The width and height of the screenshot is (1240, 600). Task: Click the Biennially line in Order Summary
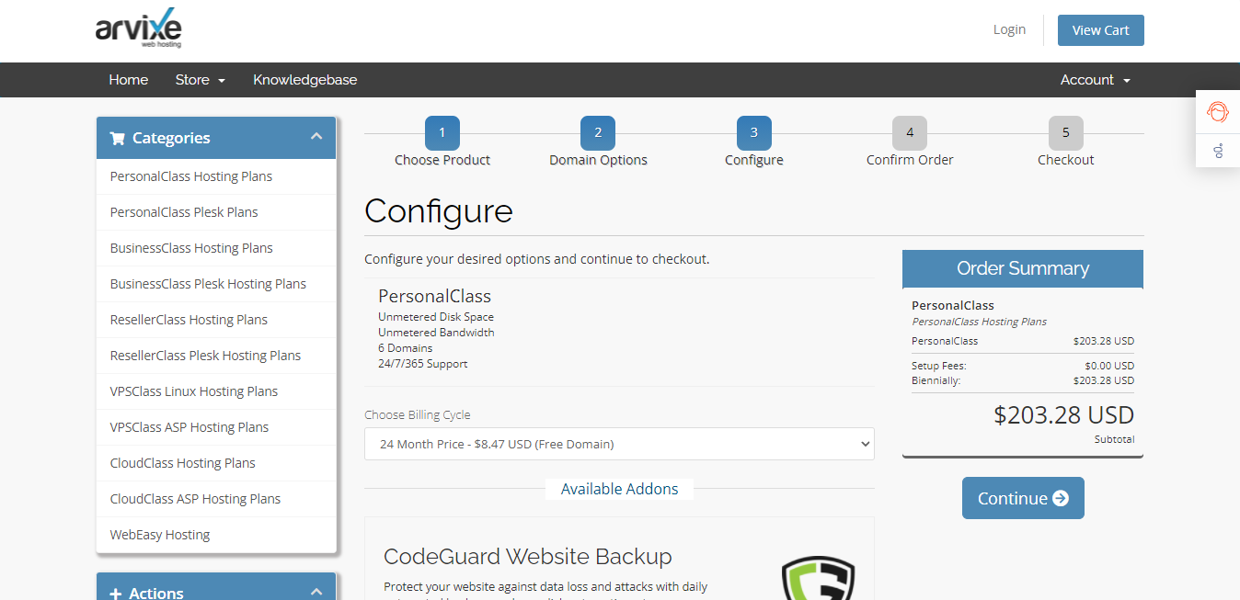pos(1023,380)
